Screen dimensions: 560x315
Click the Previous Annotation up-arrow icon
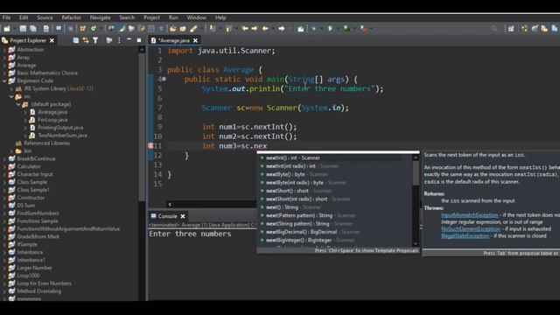tap(228, 29)
